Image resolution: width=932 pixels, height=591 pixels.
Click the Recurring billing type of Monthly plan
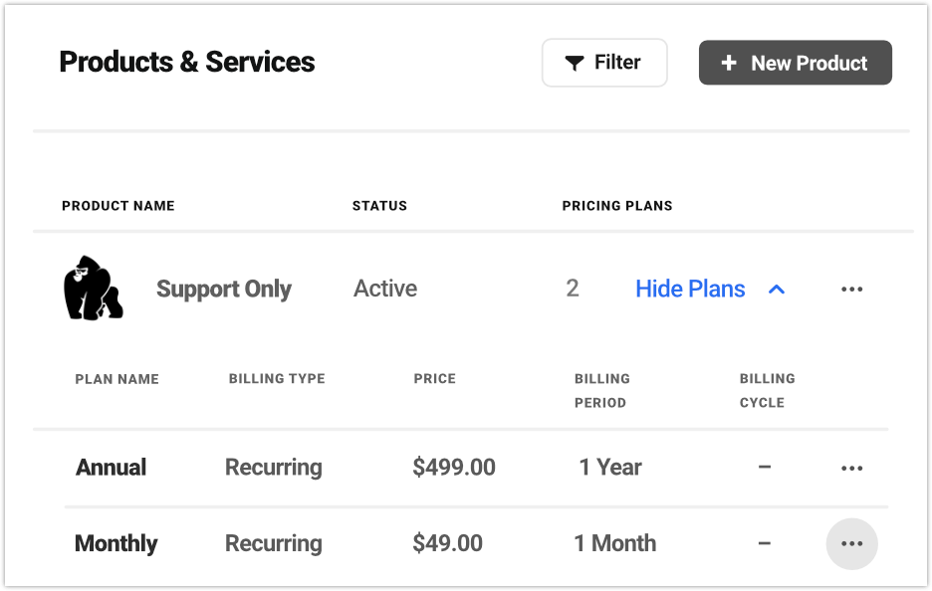273,543
